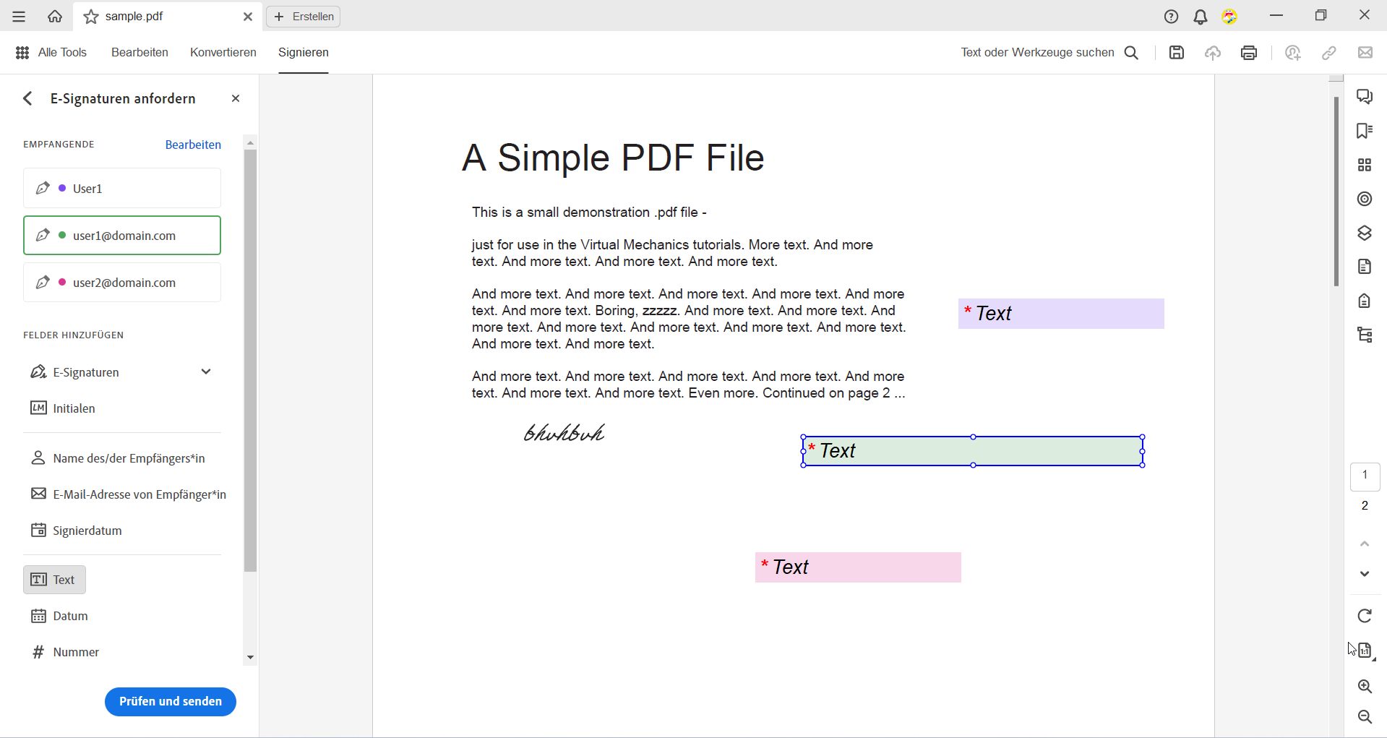Click the search magnifier icon
The height and width of the screenshot is (738, 1387).
click(1132, 53)
